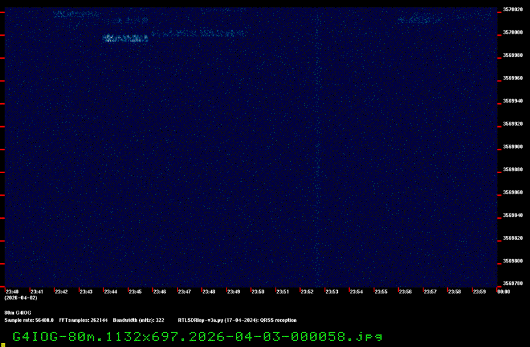Click the 3569780 frequency label
Image resolution: width=530 pixels, height=347 pixels.
[x=513, y=284]
